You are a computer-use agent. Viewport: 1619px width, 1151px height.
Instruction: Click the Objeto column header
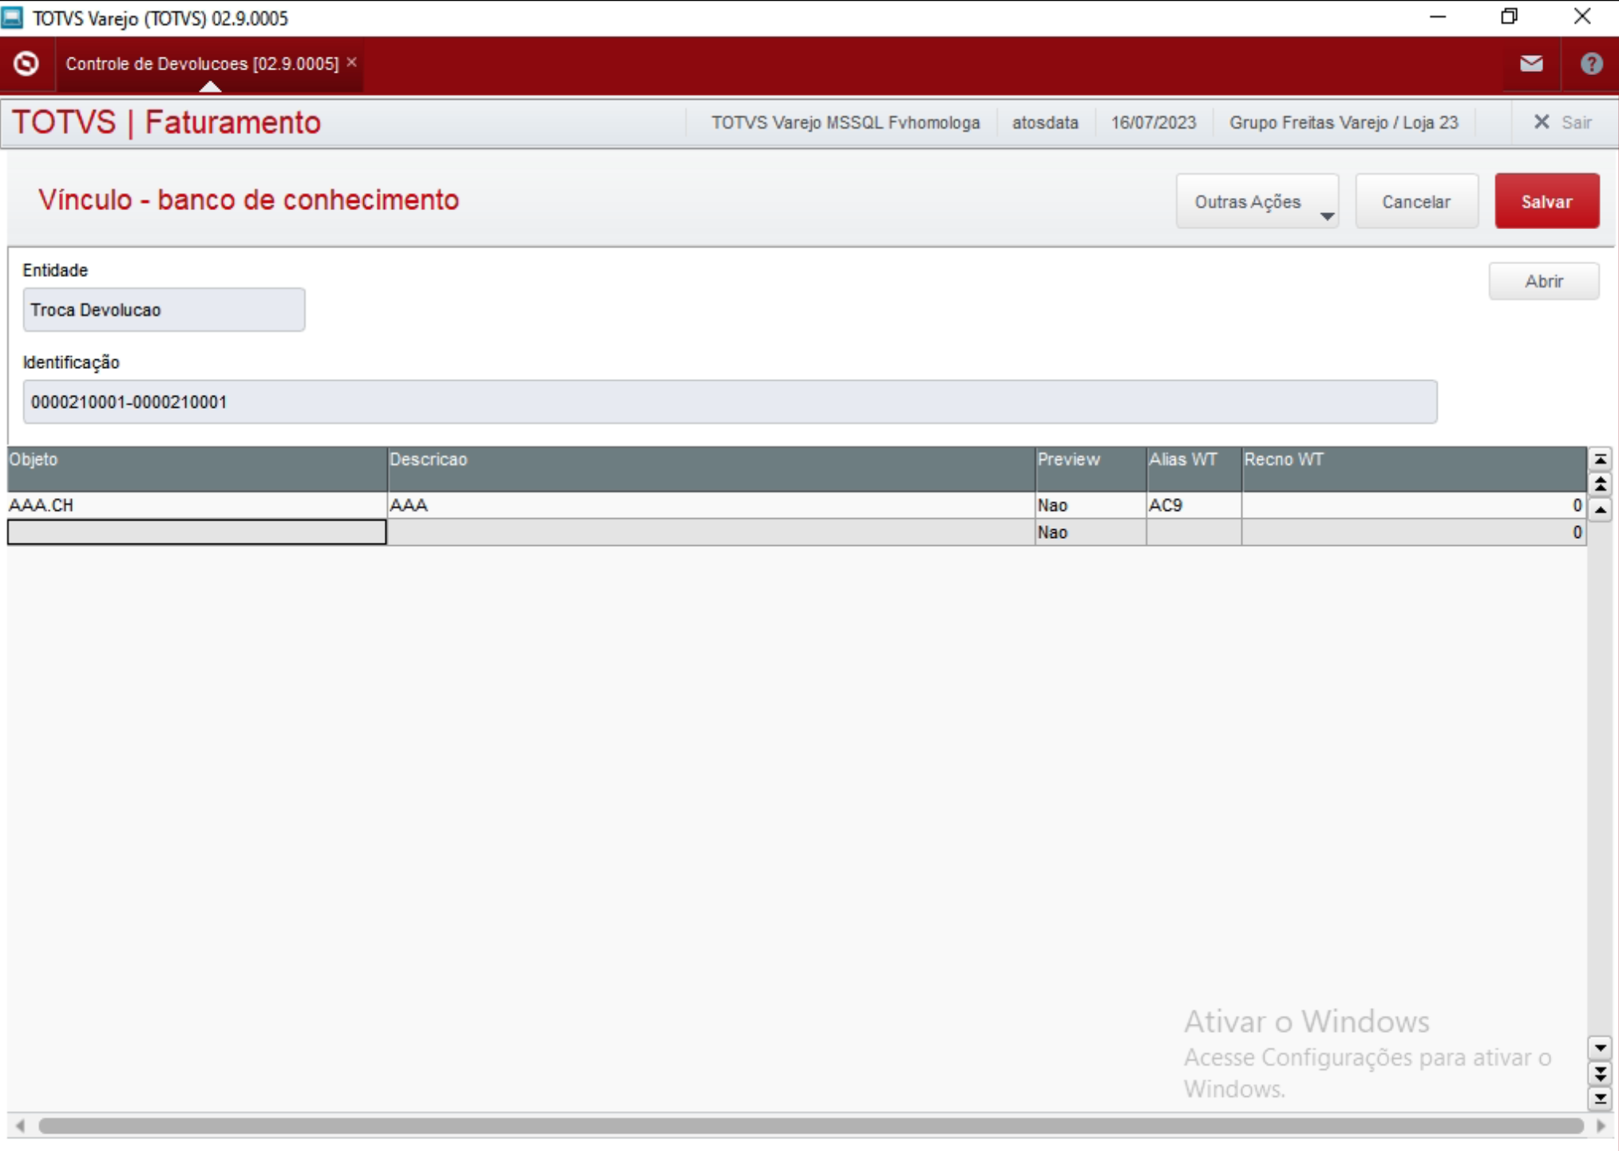(x=197, y=469)
